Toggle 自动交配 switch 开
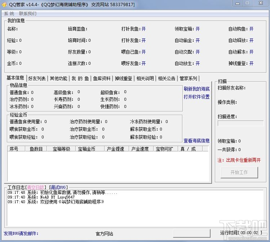Screen dimensions: 270x242 (x=198, y=52)
